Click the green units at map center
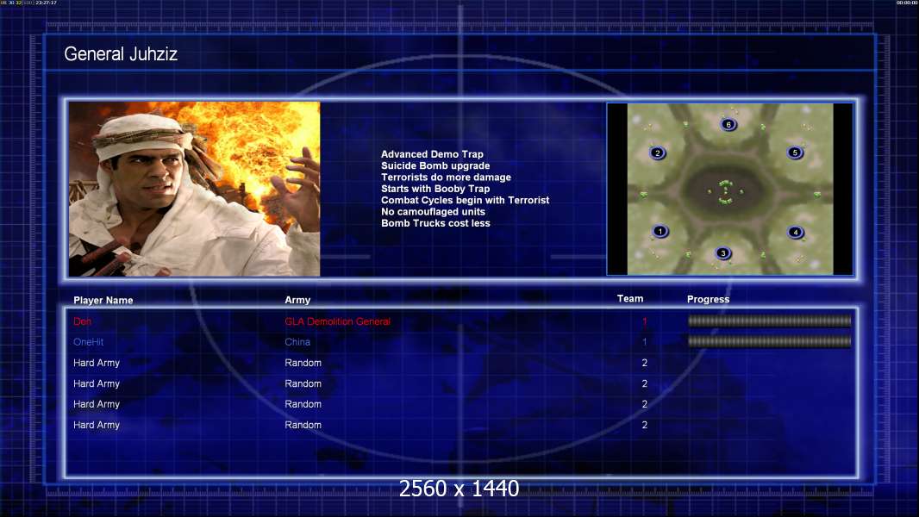919x517 pixels. click(725, 192)
